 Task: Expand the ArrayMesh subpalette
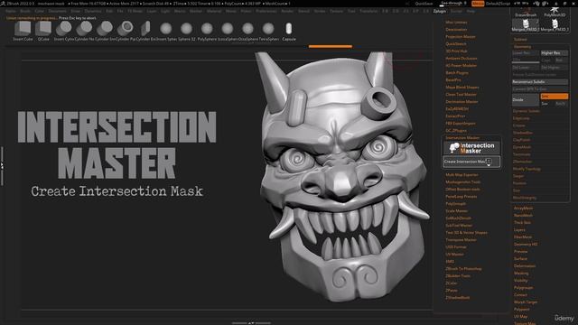click(x=523, y=209)
